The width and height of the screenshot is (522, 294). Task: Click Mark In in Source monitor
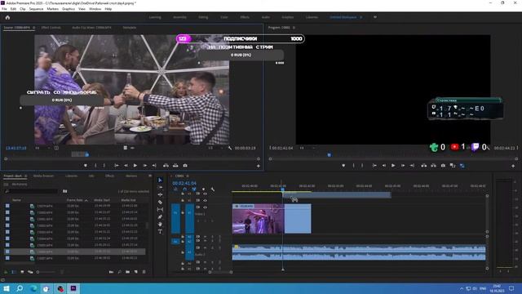(x=95, y=165)
